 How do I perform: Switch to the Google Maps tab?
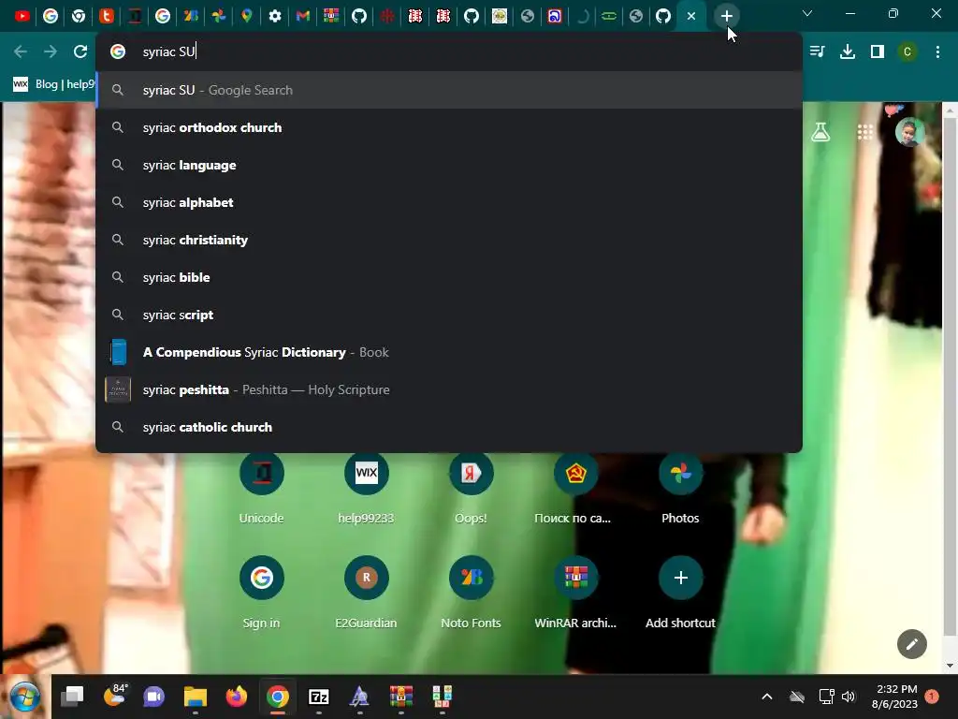[x=247, y=16]
